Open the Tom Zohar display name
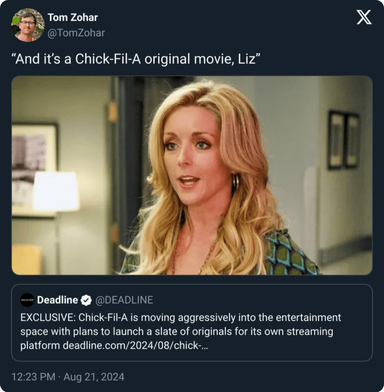Screen dimensions: 384x392 click(72, 18)
